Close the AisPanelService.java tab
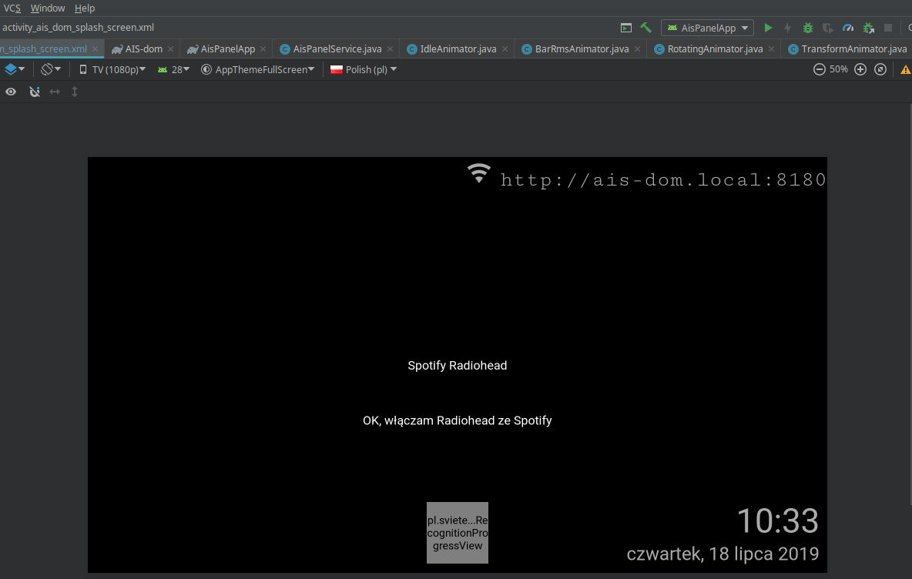The image size is (912, 579). 390,49
